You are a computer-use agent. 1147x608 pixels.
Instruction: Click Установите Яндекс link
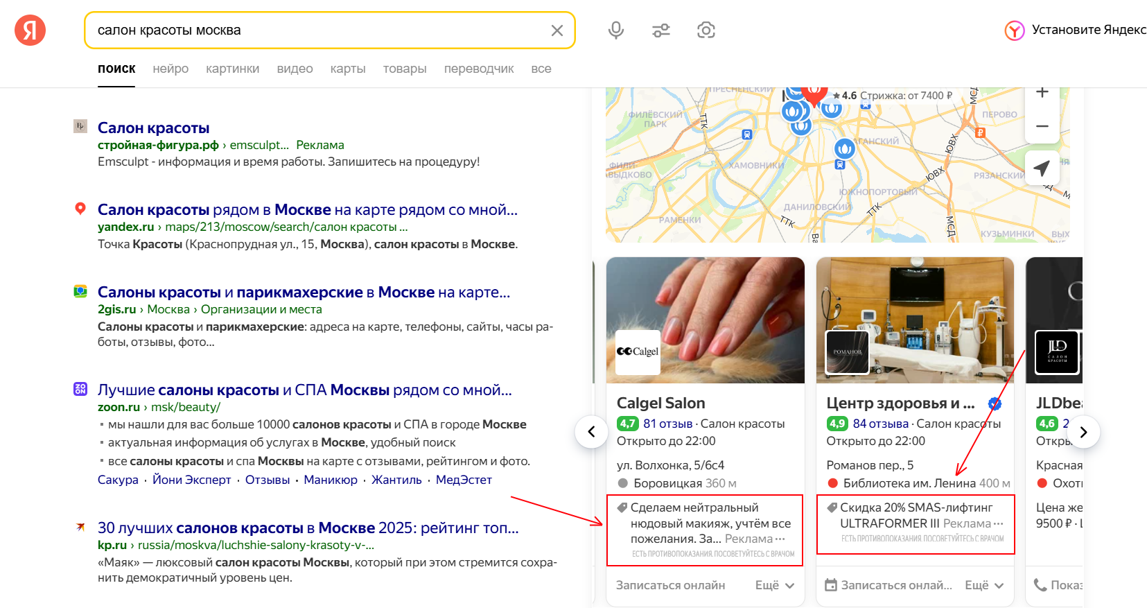pyautogui.click(x=1089, y=30)
